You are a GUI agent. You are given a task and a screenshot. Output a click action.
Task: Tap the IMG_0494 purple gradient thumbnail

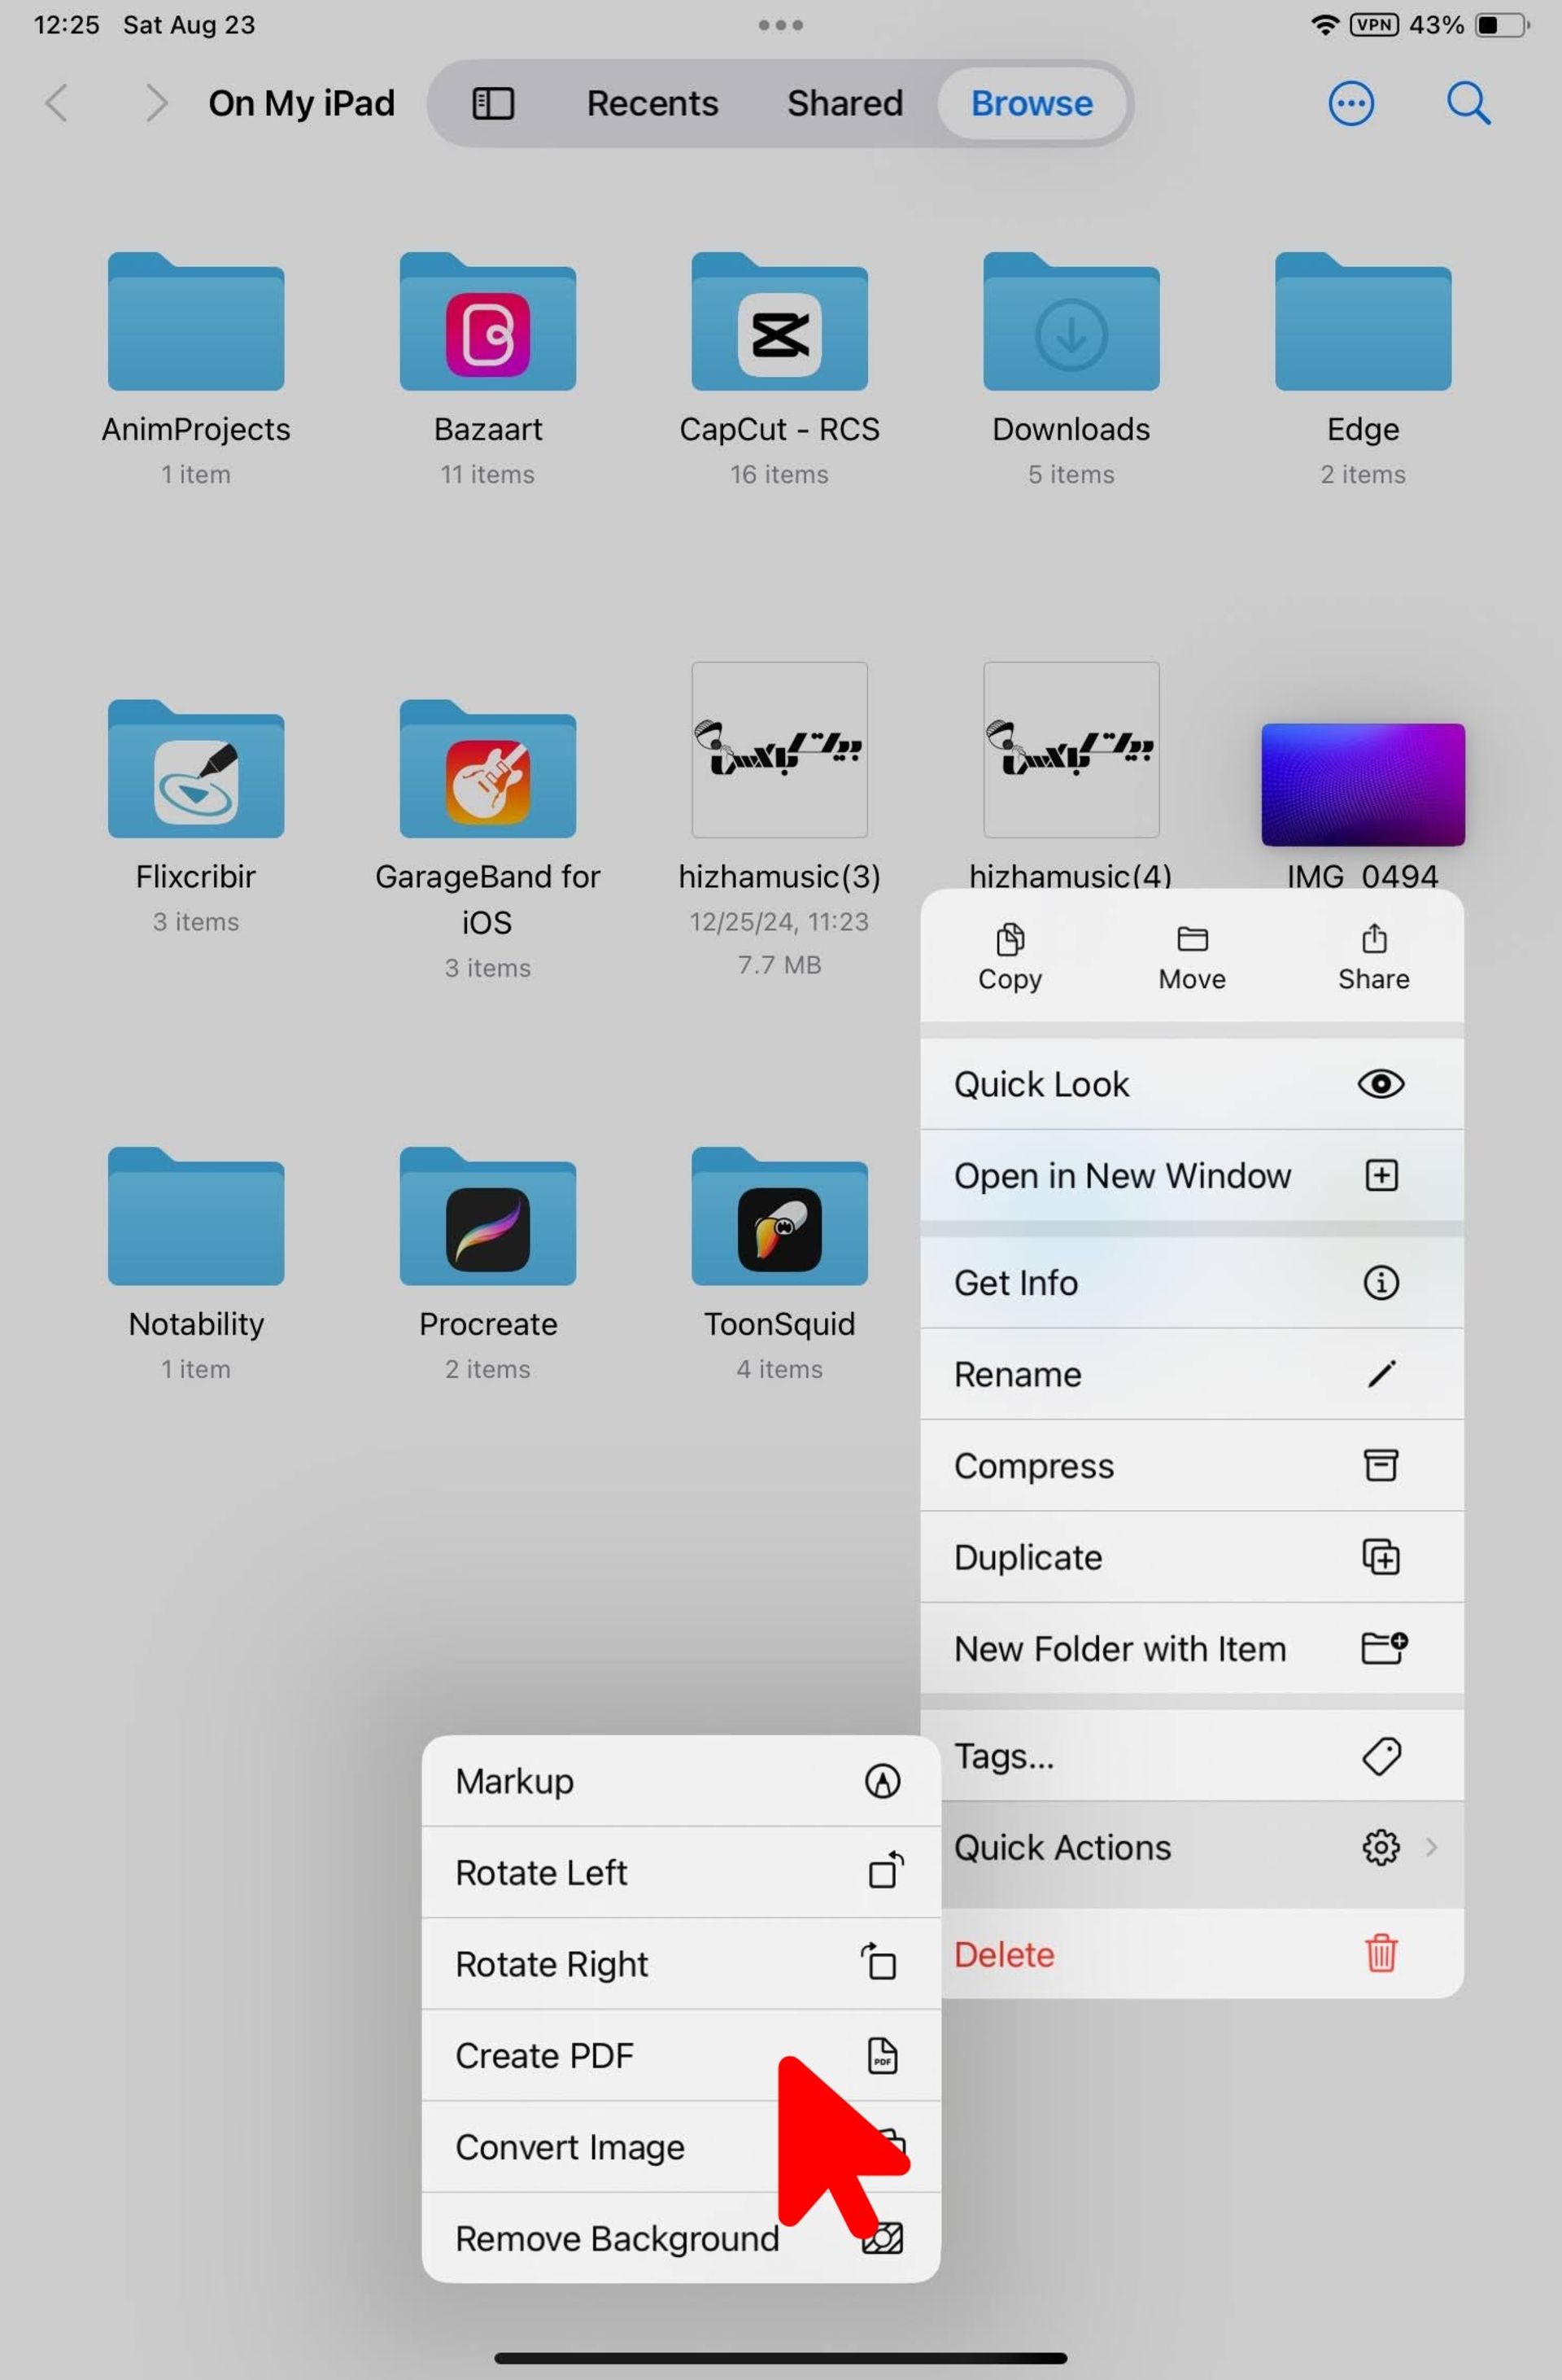click(x=1362, y=784)
